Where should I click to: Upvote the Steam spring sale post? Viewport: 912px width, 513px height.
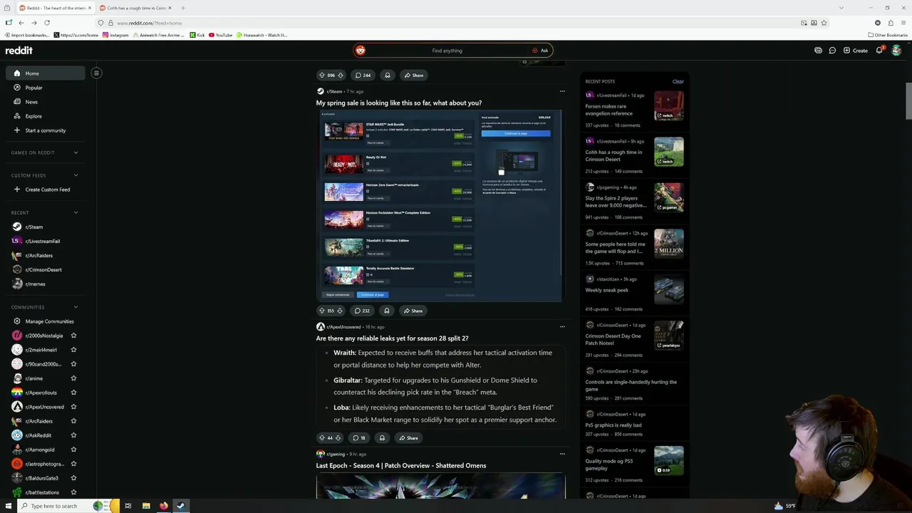point(321,311)
